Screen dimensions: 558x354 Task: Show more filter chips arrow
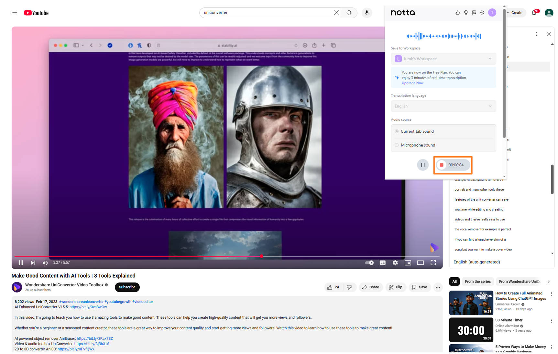click(x=548, y=282)
